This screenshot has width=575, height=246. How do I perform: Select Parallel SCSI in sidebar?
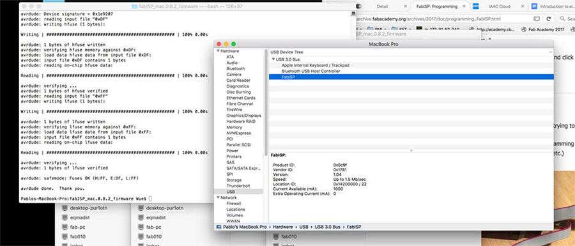(239, 145)
